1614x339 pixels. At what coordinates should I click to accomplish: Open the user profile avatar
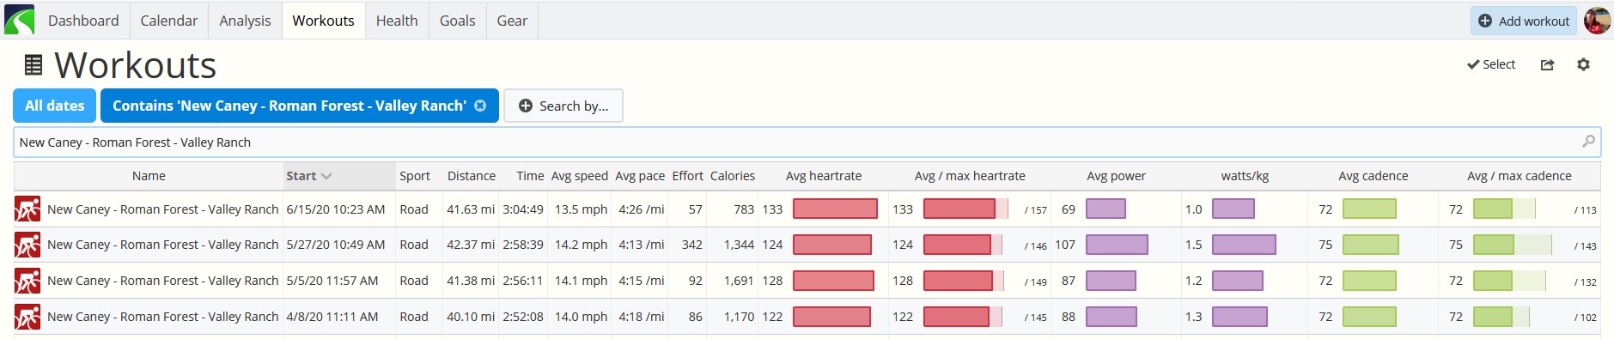1597,21
